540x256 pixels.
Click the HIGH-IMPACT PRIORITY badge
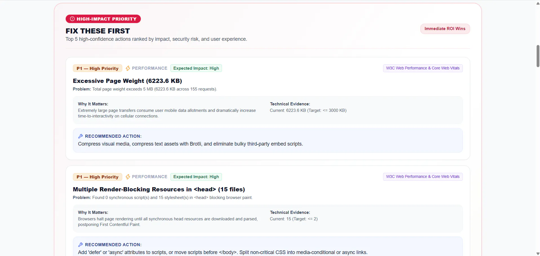click(103, 19)
